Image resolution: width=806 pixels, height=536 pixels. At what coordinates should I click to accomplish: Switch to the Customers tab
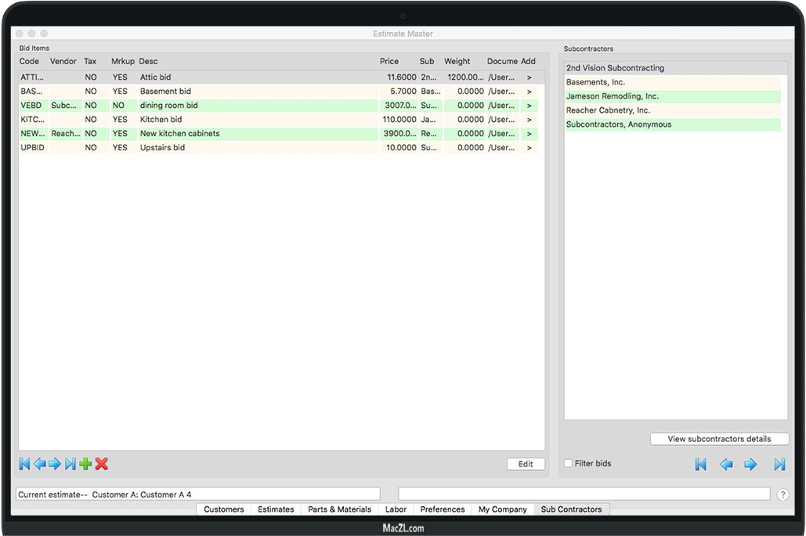click(x=223, y=509)
